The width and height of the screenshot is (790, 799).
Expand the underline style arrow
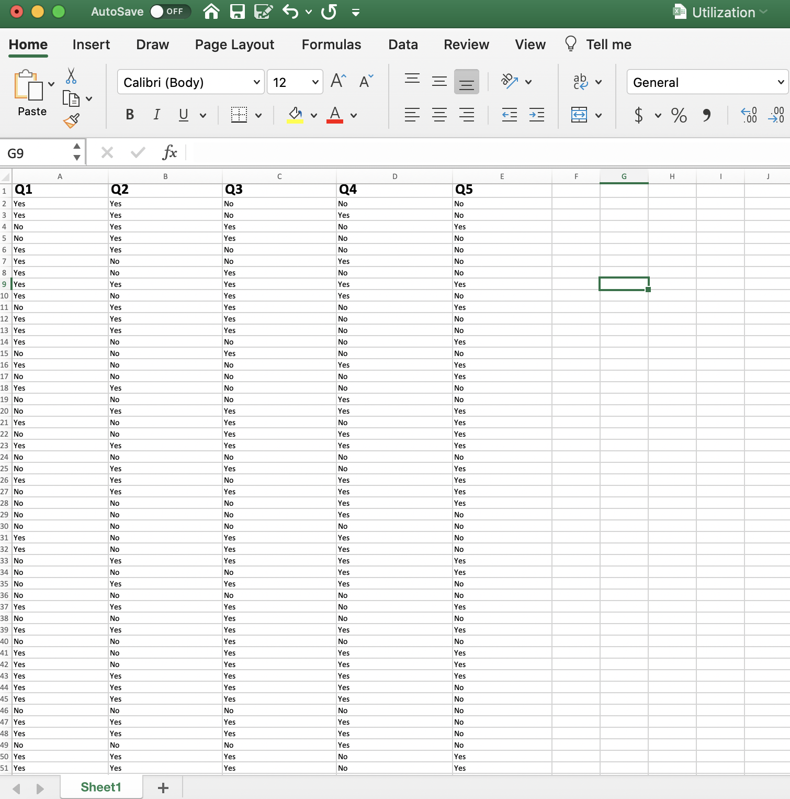coord(203,115)
